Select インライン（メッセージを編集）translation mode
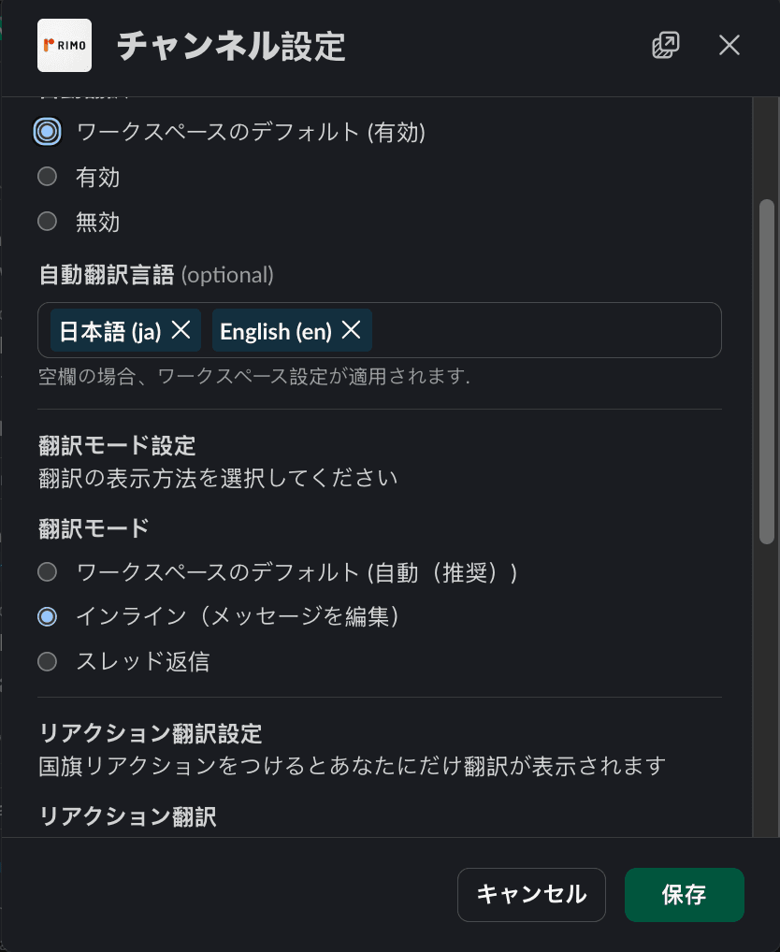Screen dimensions: 780x952 pyautogui.click(x=47, y=616)
